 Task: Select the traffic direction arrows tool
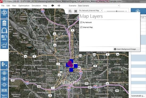click(4, 64)
